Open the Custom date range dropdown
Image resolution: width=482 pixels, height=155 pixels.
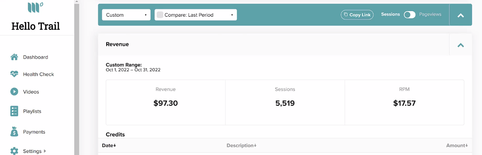[126, 15]
